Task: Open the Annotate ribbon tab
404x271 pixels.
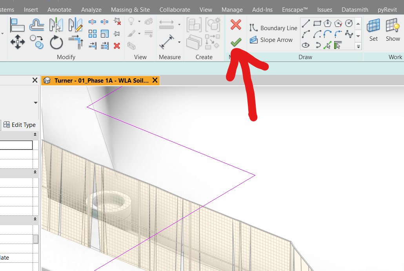Action: 59,10
